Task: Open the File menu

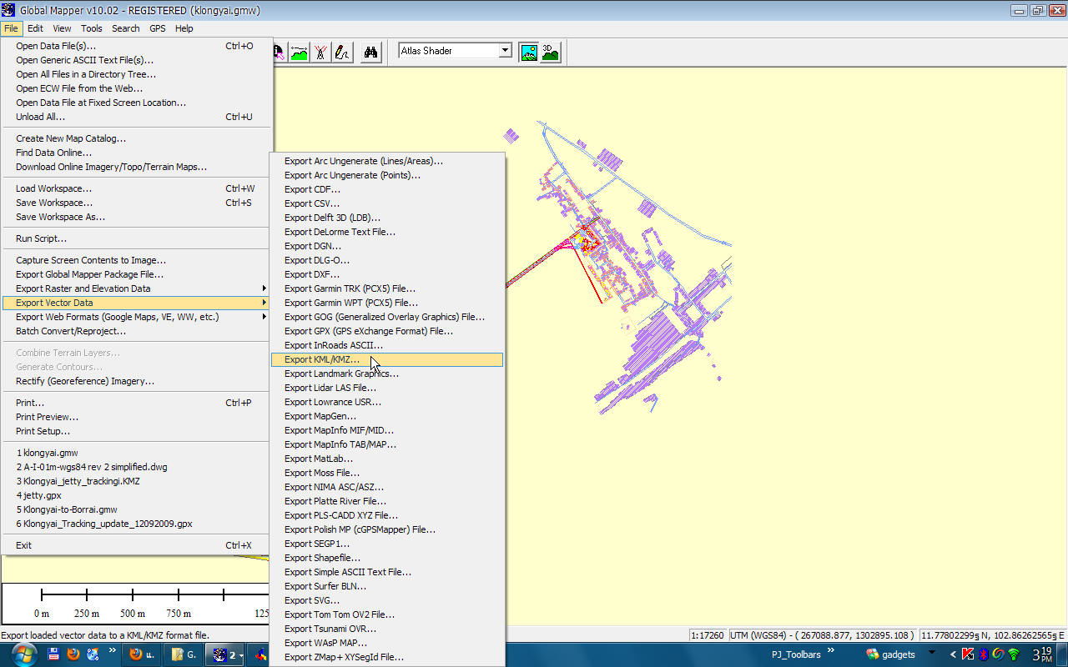Action: 11,28
